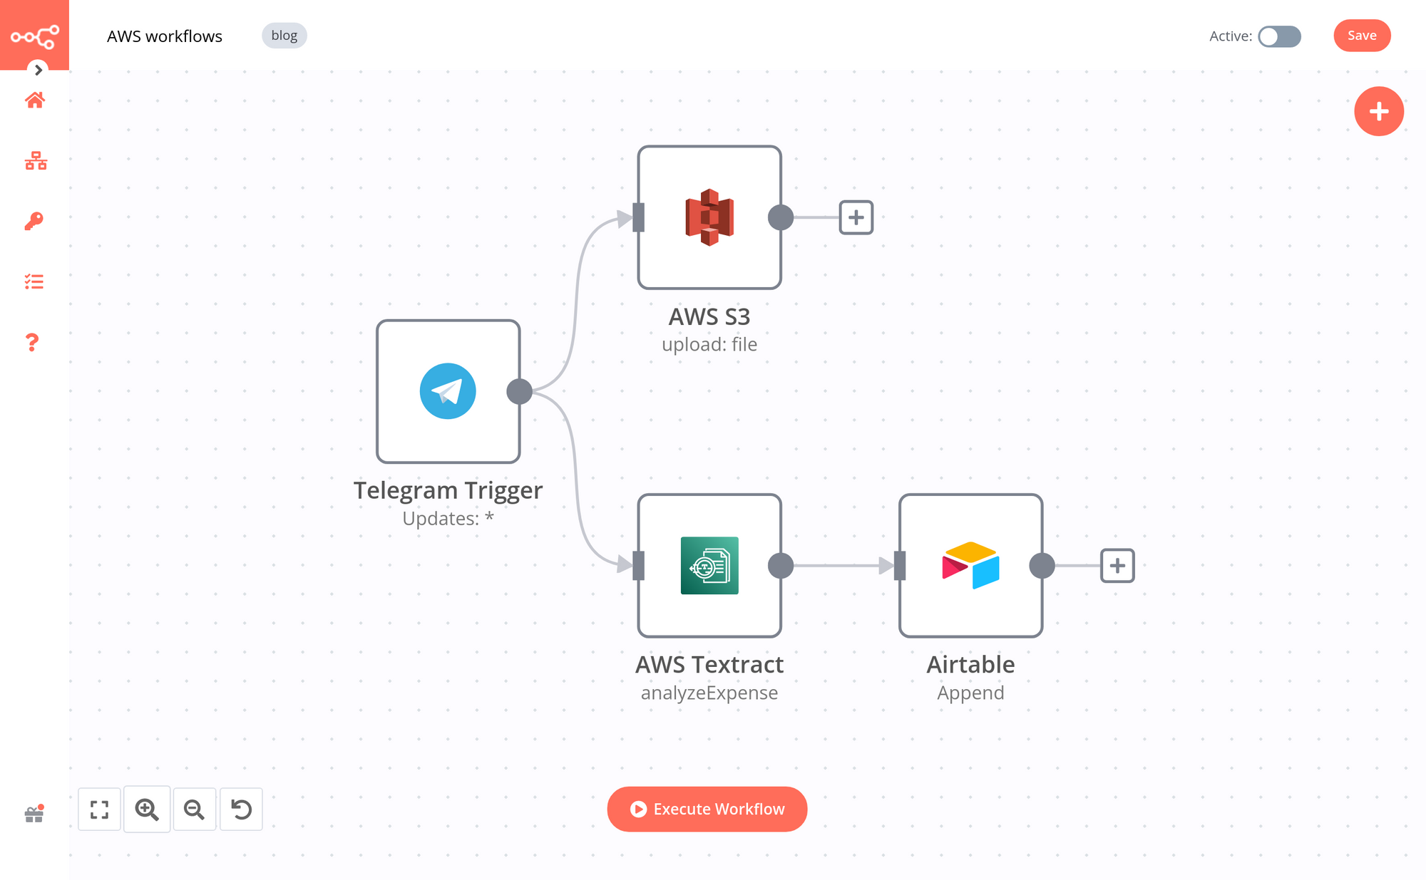Save the workflow
The width and height of the screenshot is (1426, 880).
coord(1361,35)
